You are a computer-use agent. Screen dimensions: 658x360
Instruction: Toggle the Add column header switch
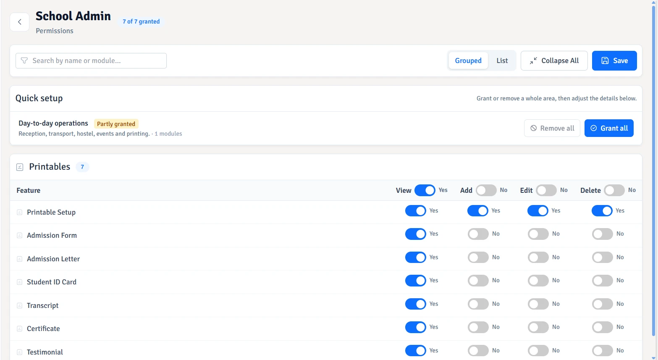tap(486, 190)
